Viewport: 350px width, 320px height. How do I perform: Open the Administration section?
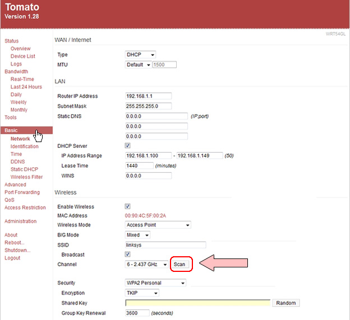(20, 222)
